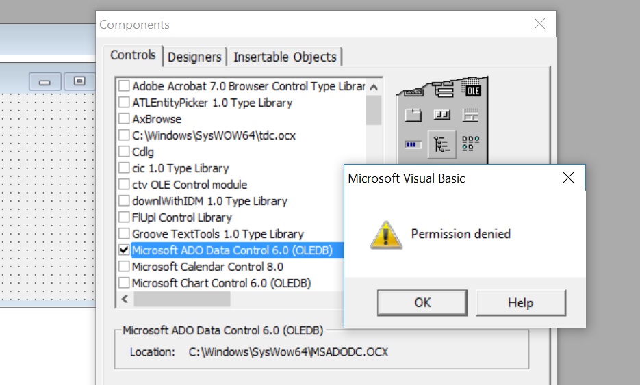Enable ATLEntityPicker 1.0 Type Library checkbox

124,103
